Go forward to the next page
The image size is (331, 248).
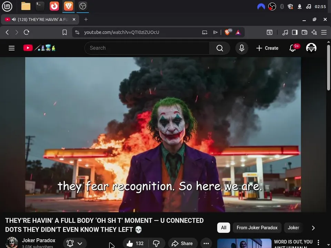[x=17, y=32]
